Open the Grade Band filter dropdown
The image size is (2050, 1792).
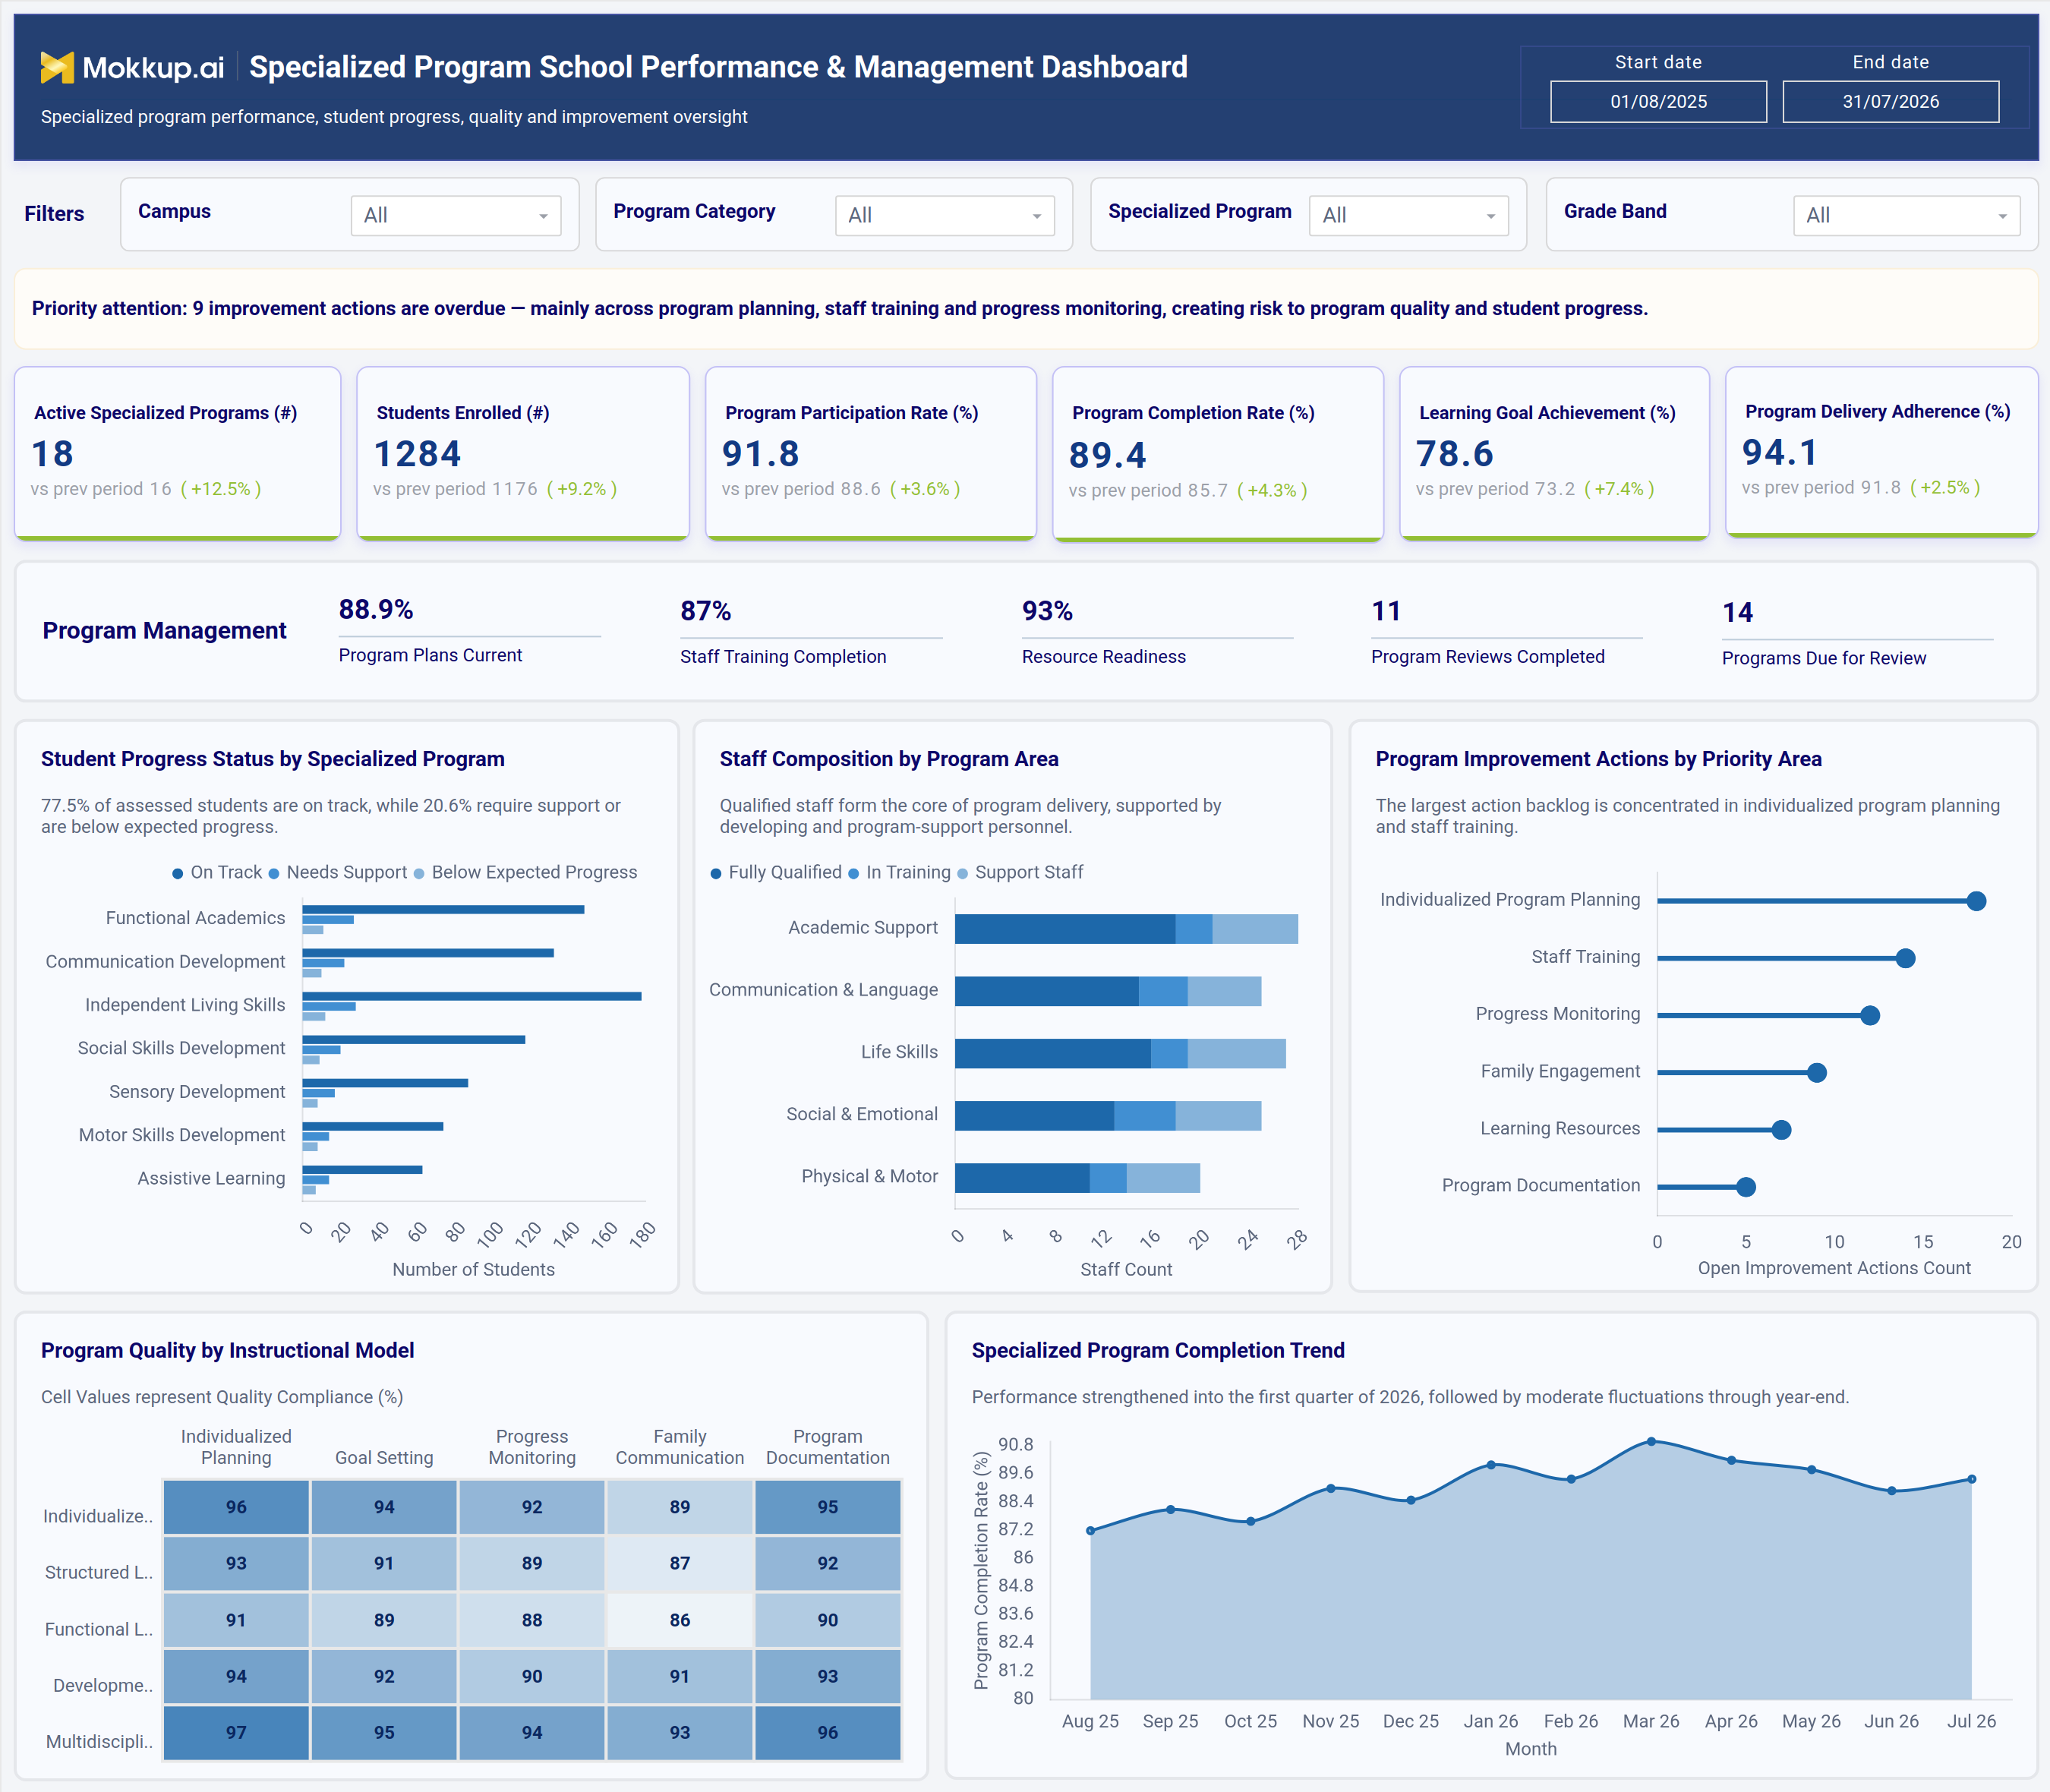pyautogui.click(x=1906, y=215)
